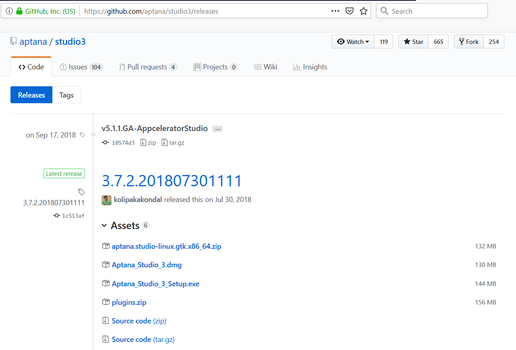Open the studio3 repository link
This screenshot has height=350, width=516.
(x=70, y=42)
